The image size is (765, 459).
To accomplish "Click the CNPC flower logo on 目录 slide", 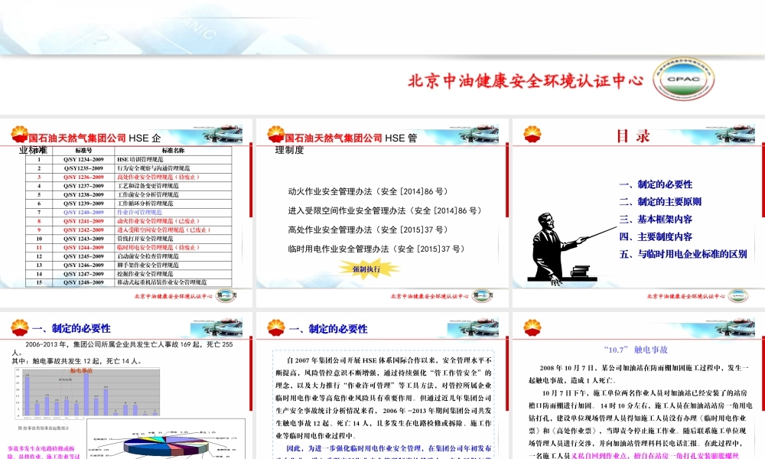I will point(532,134).
